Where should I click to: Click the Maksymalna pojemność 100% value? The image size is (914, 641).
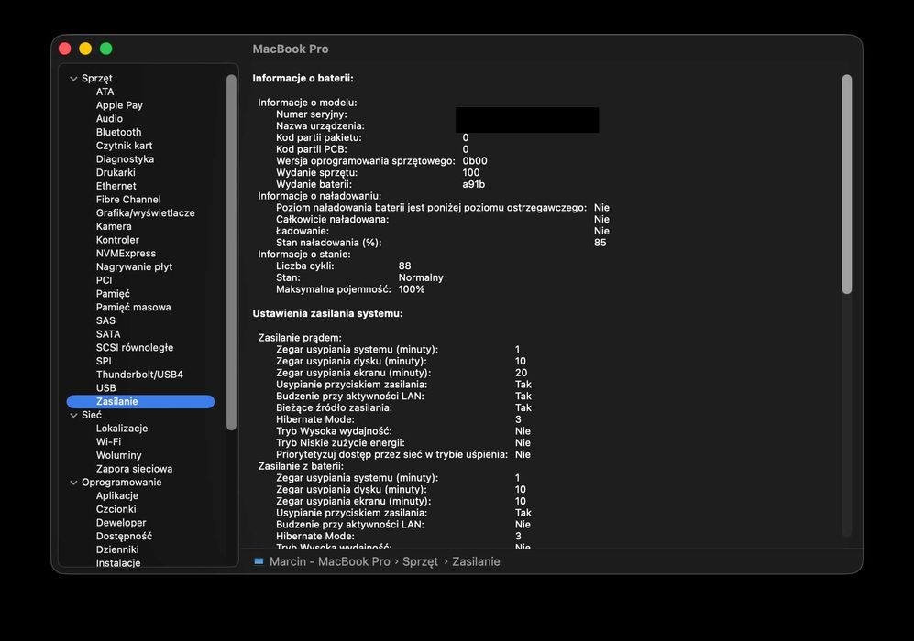pyautogui.click(x=411, y=288)
